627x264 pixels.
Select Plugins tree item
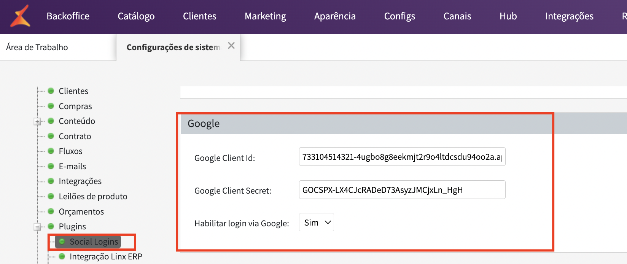72,227
